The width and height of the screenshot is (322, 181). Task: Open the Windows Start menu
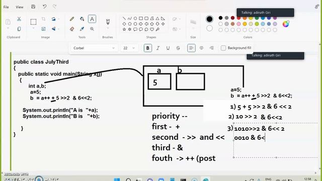pyautogui.click(x=117, y=179)
